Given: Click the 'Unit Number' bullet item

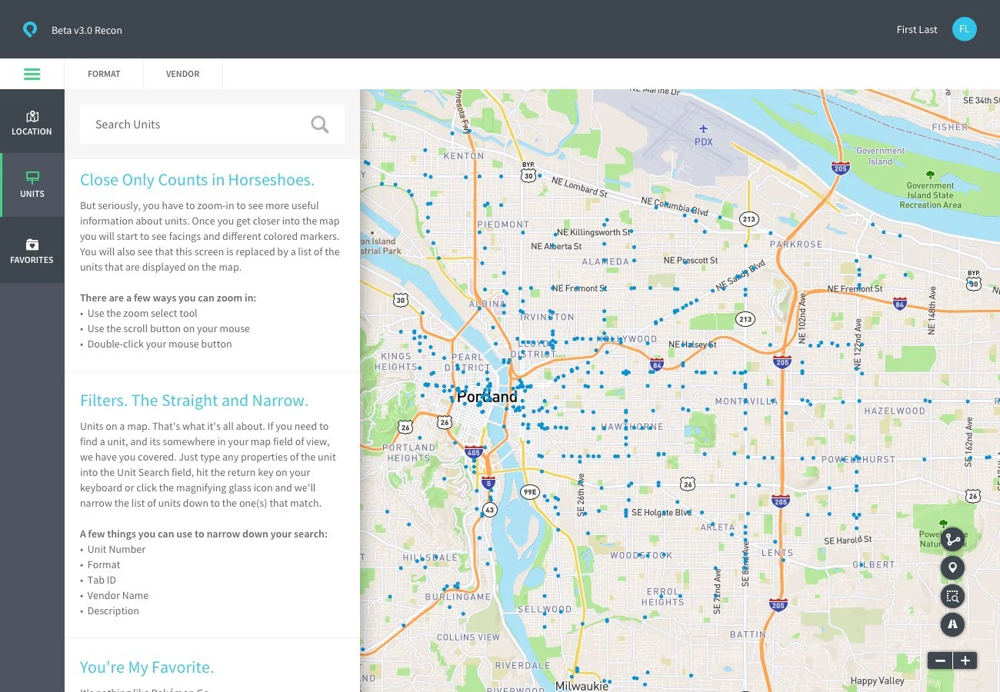Looking at the screenshot, I should [116, 549].
